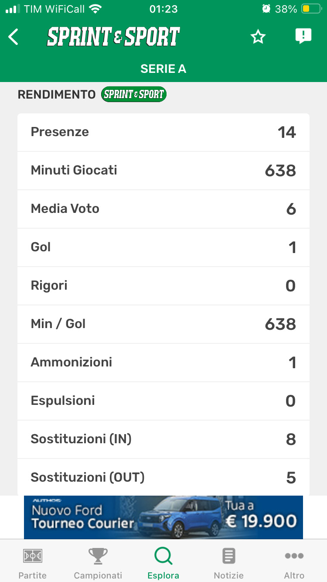Open the report issue speech bubble icon
The image size is (327, 582).
(x=303, y=36)
